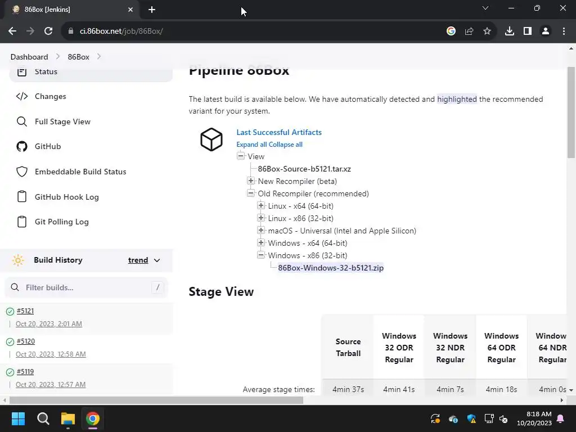The width and height of the screenshot is (576, 432).
Task: Click the Changes code brackets icon
Action: pos(22,96)
